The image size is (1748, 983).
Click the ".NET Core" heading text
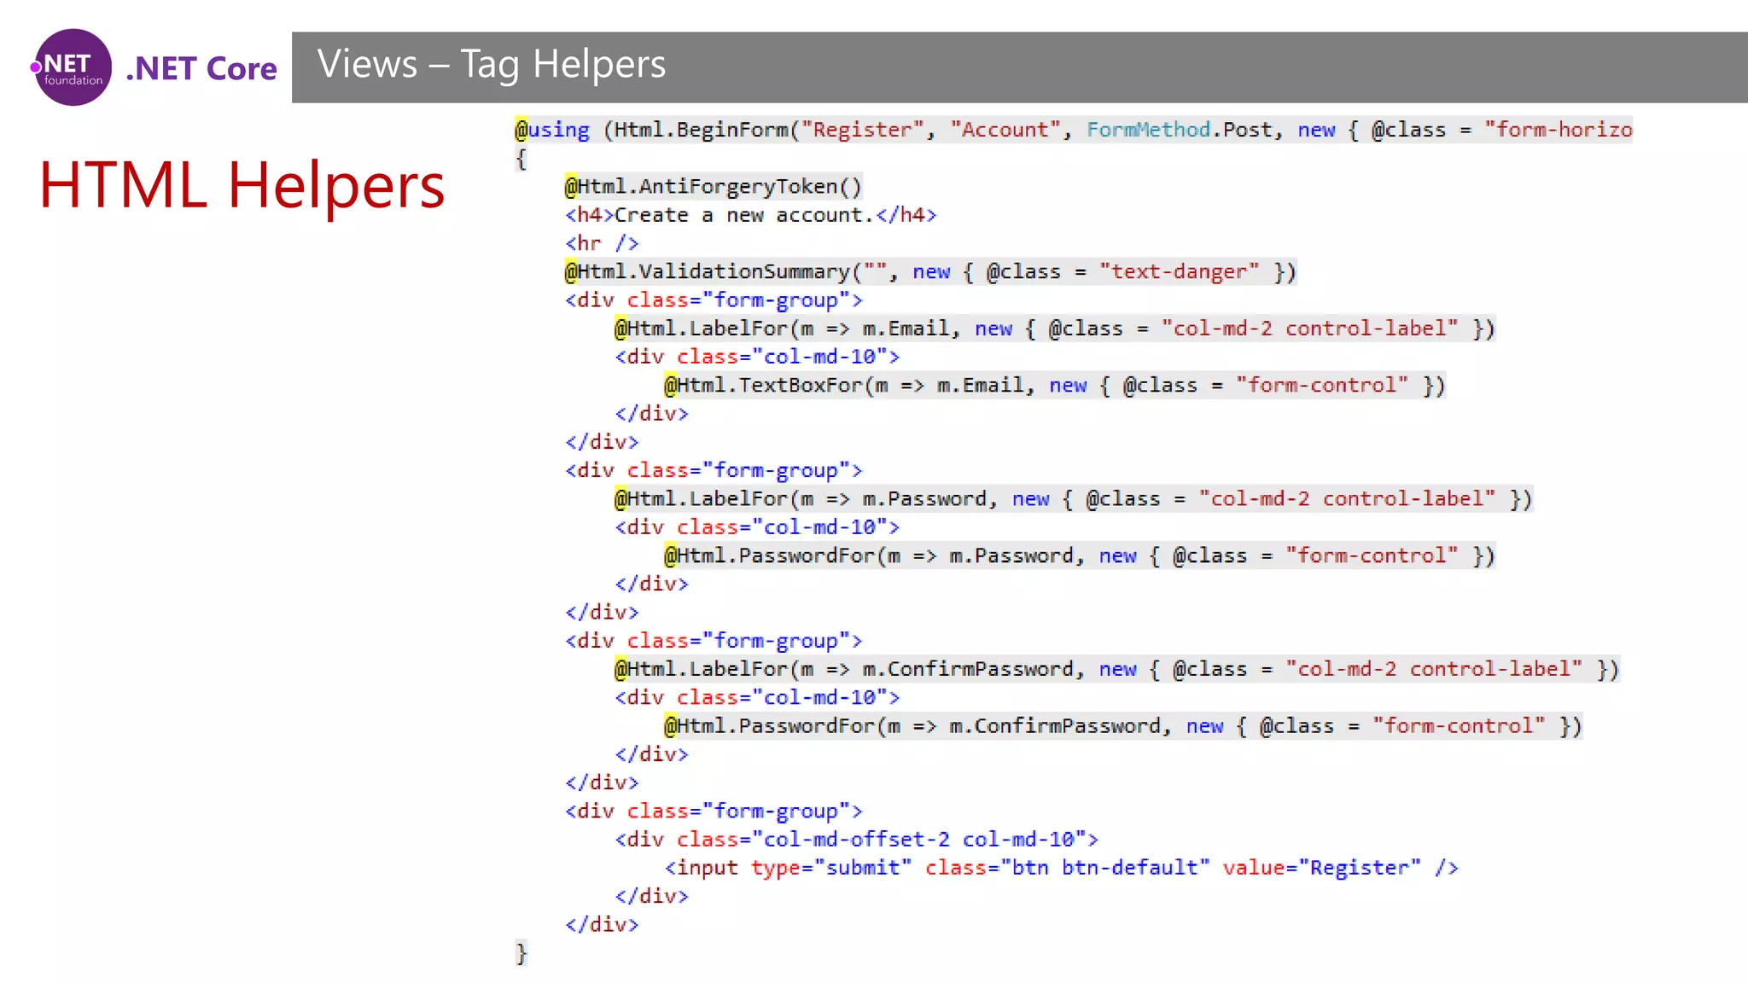point(201,69)
